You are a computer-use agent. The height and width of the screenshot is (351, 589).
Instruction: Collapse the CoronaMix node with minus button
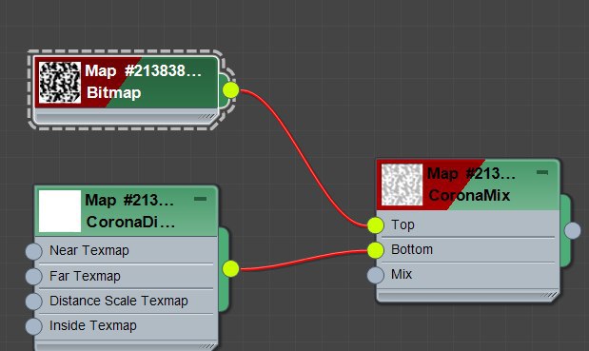click(542, 172)
